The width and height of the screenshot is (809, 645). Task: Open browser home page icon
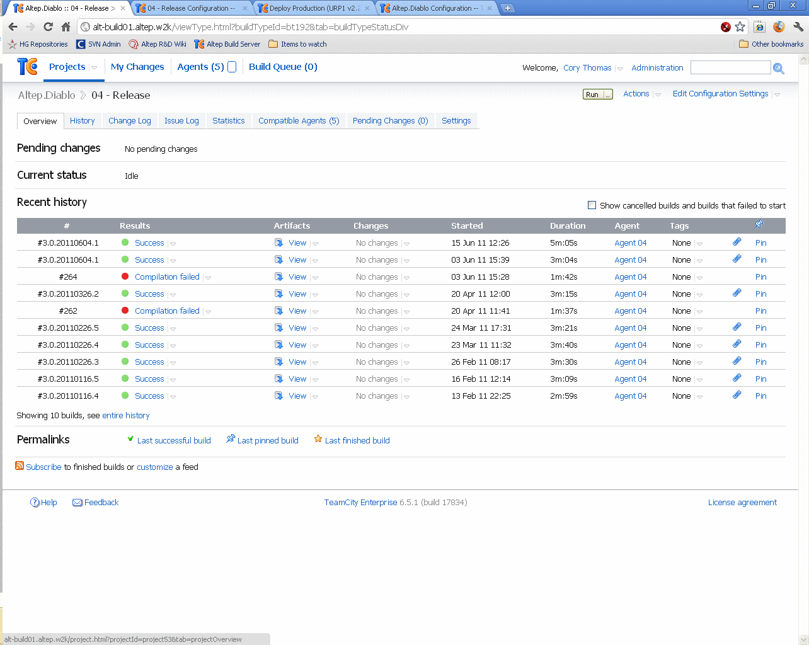(x=66, y=27)
